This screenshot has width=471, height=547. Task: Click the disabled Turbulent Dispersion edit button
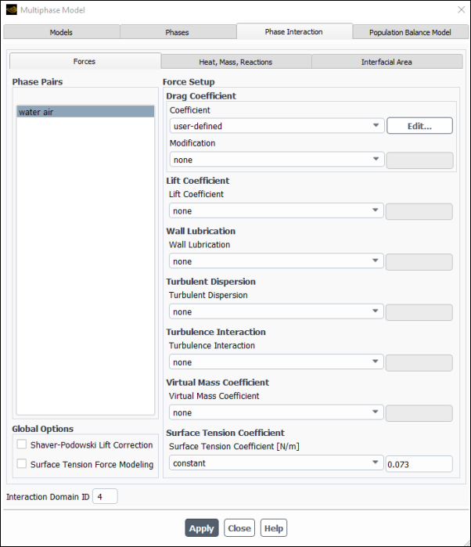coord(419,312)
